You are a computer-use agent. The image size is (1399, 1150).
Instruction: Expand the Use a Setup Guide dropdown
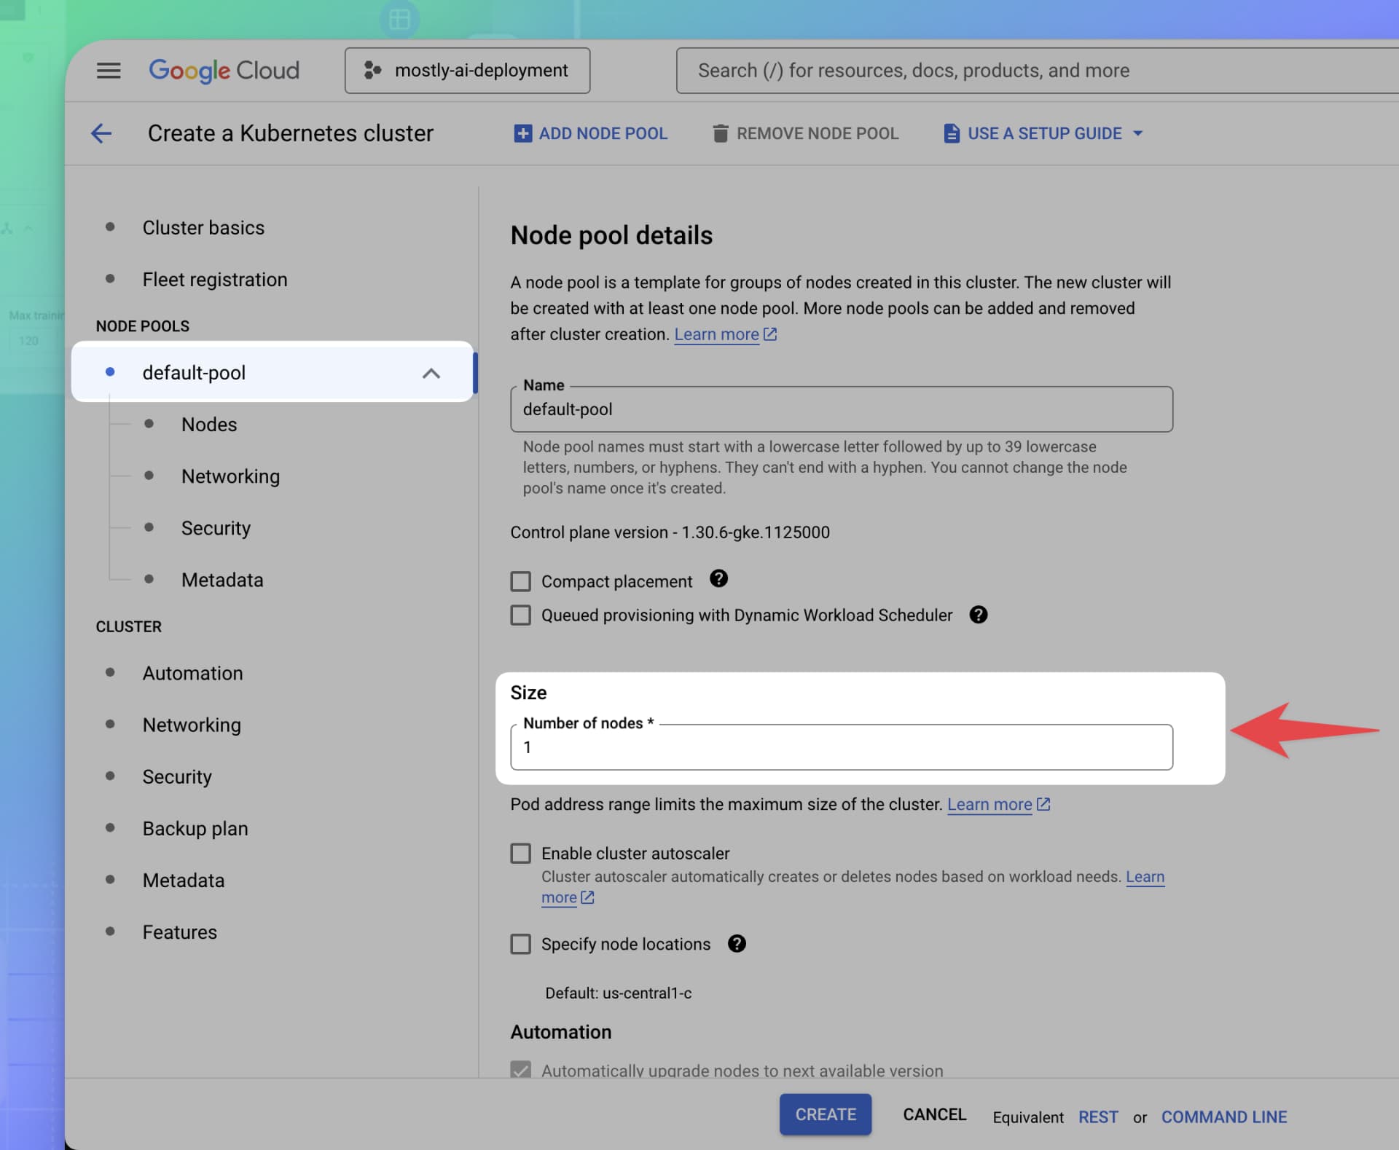1138,133
